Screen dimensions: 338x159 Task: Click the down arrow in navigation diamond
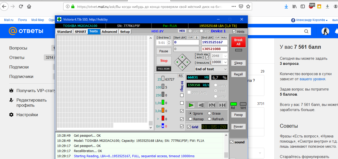(x=182, y=67)
